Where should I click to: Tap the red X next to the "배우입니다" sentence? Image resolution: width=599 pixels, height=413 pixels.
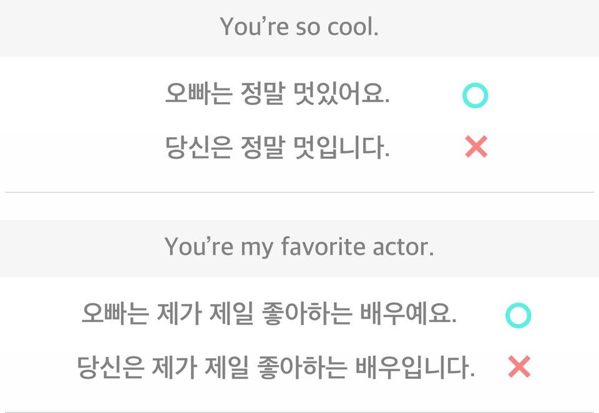click(x=519, y=367)
